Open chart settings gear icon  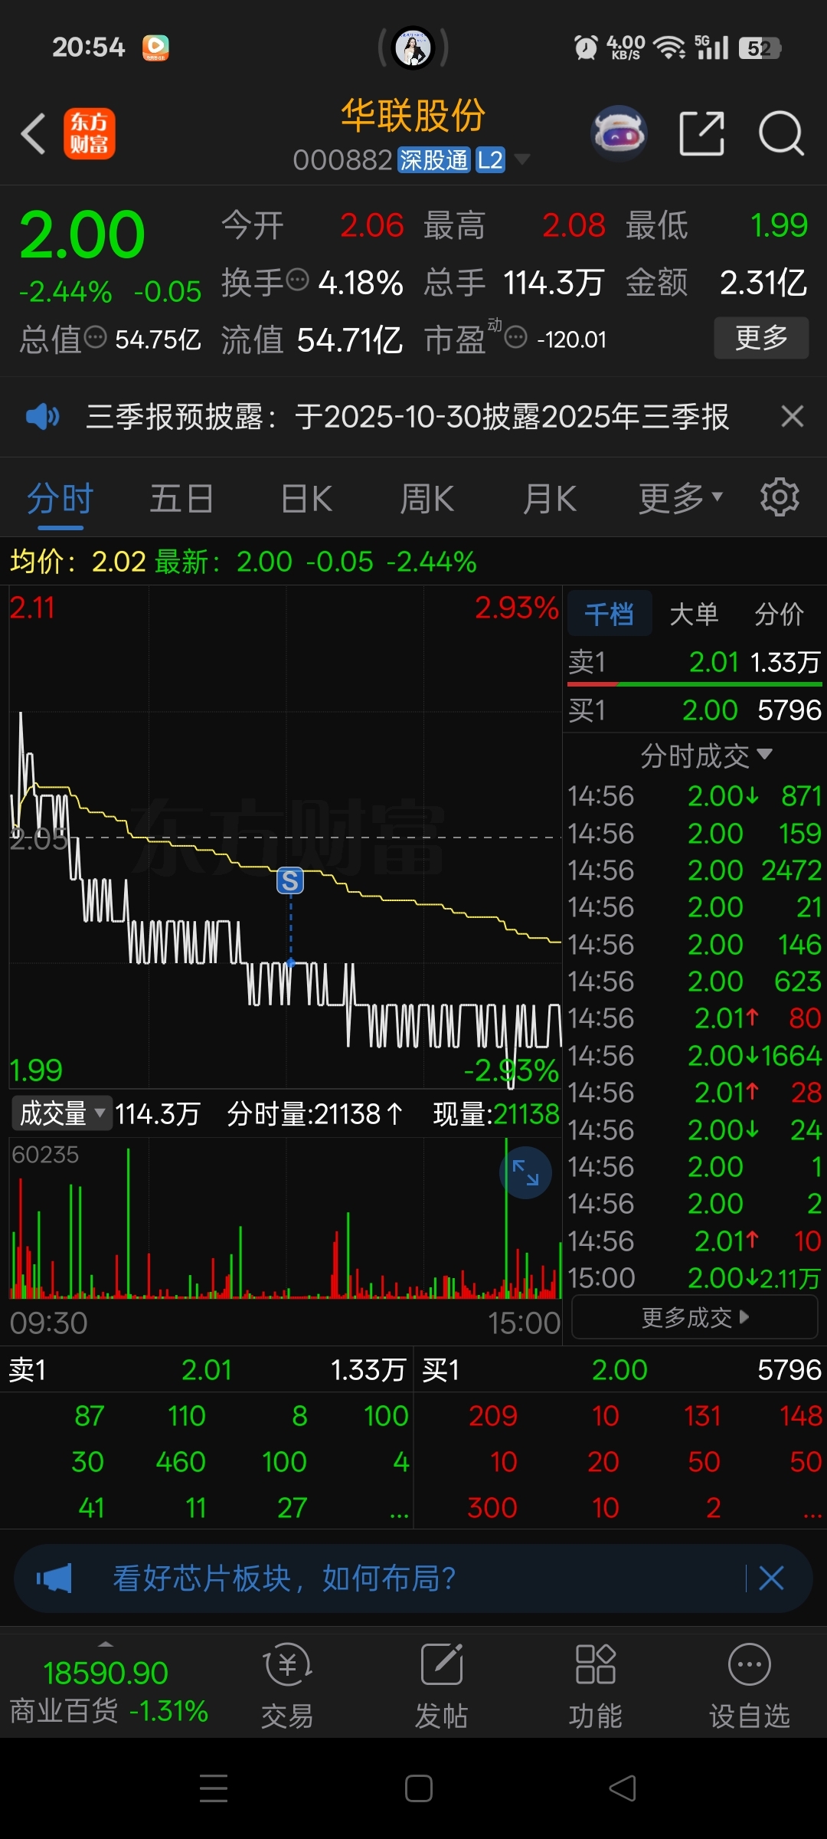click(780, 498)
